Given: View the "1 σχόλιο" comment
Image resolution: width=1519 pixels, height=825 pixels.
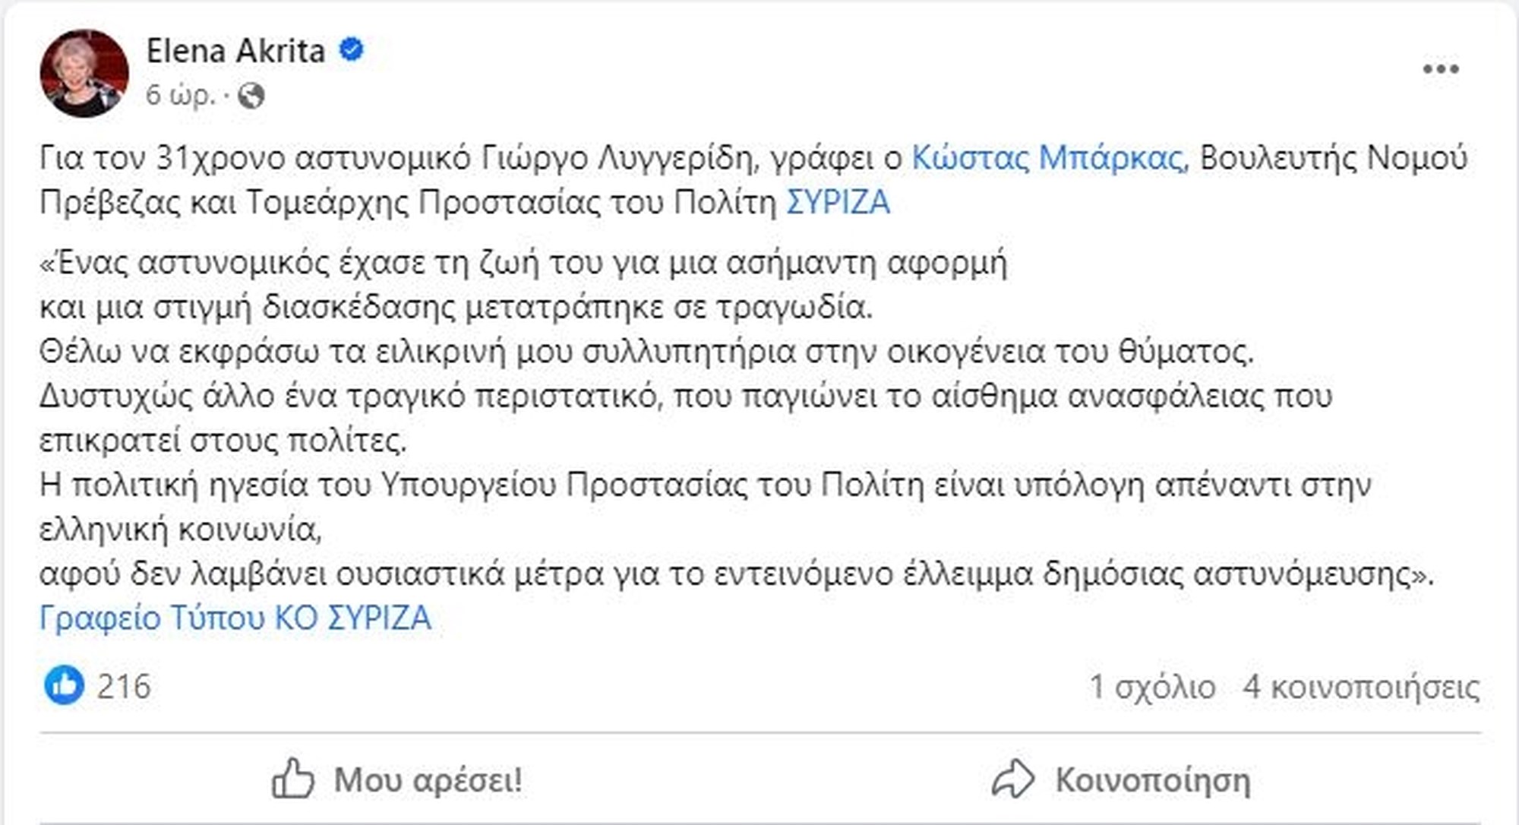Looking at the screenshot, I should 1152,687.
